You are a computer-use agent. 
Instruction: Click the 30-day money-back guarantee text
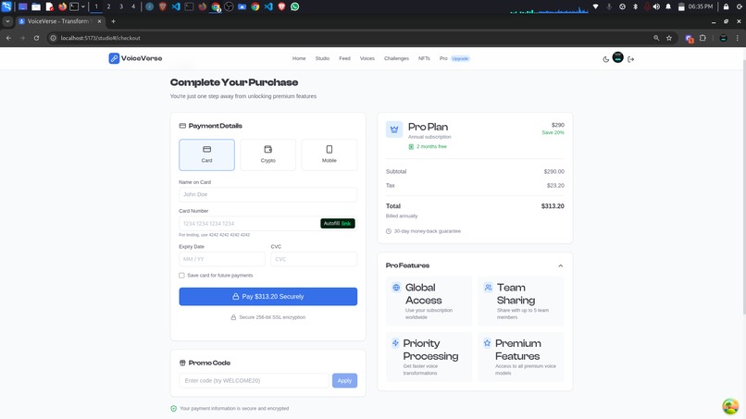coord(428,231)
